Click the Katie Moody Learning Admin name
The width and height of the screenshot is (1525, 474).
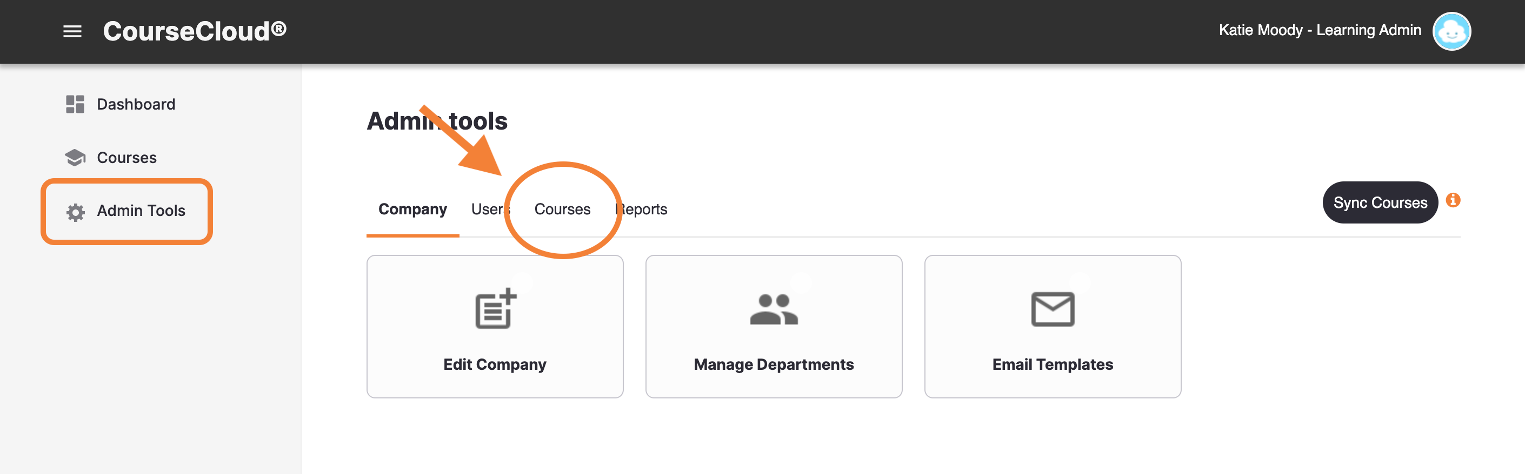[x=1320, y=30]
